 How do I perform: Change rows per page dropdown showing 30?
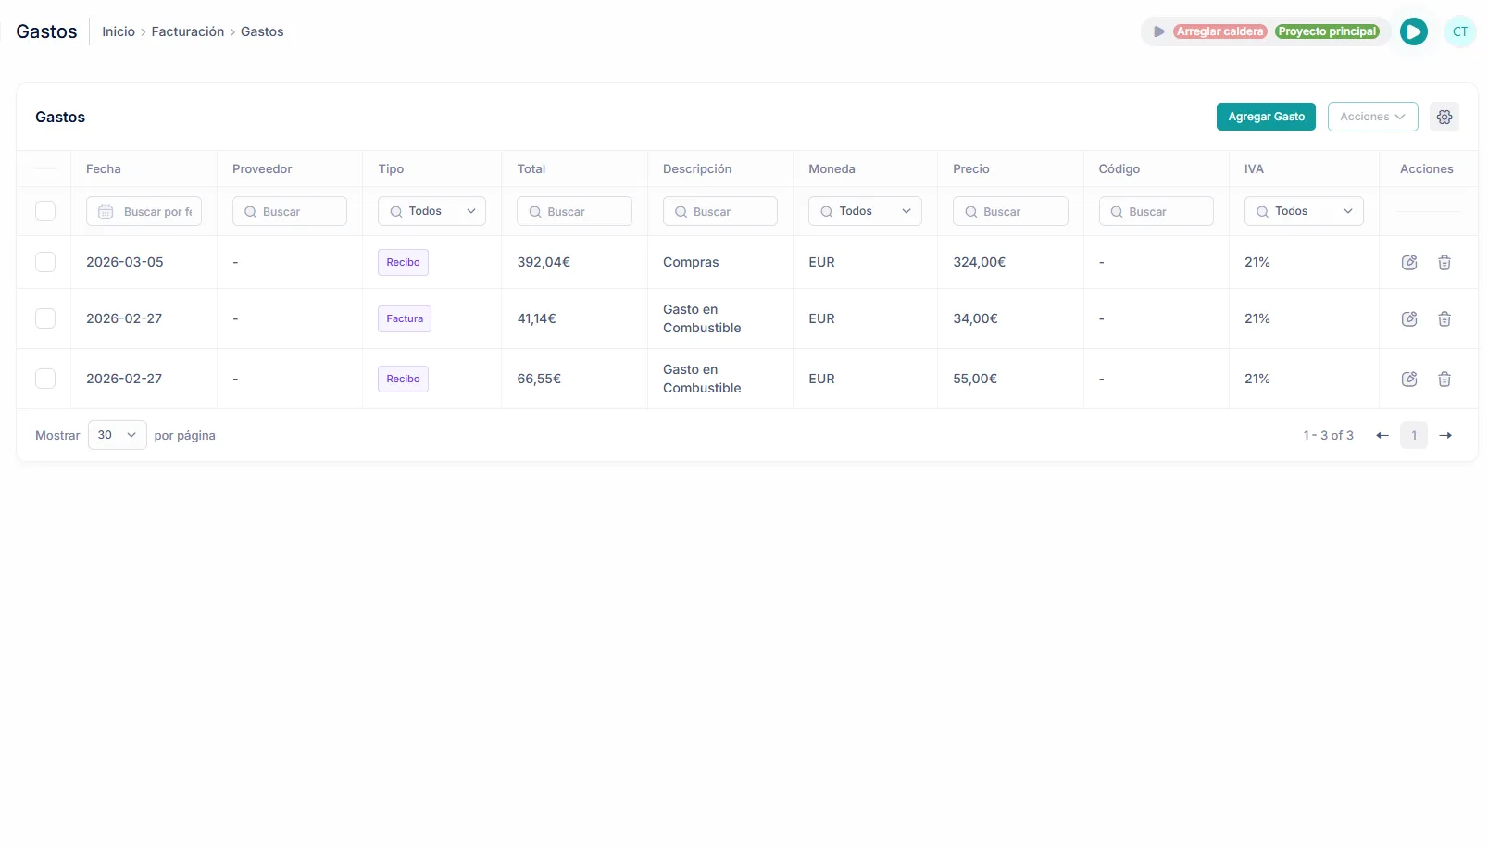117,436
